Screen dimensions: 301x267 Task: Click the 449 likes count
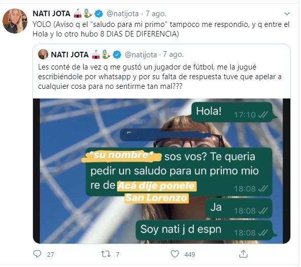[x=190, y=254]
